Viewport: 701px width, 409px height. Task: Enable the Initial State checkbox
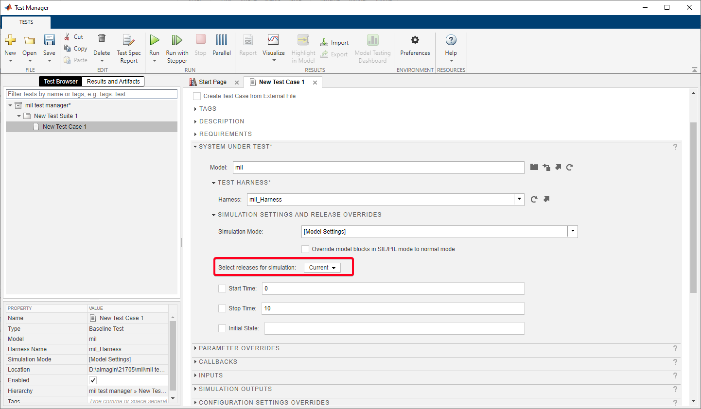pyautogui.click(x=222, y=328)
